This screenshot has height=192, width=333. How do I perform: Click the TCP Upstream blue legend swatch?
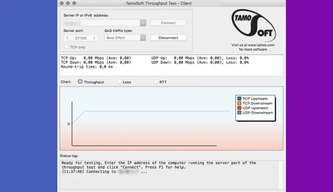coord(239,98)
